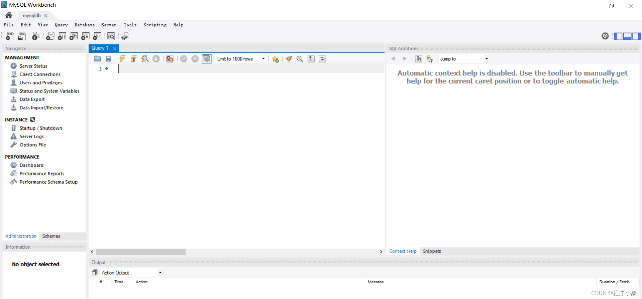
Task: Close the mysqldb connection tab
Action: (46, 16)
